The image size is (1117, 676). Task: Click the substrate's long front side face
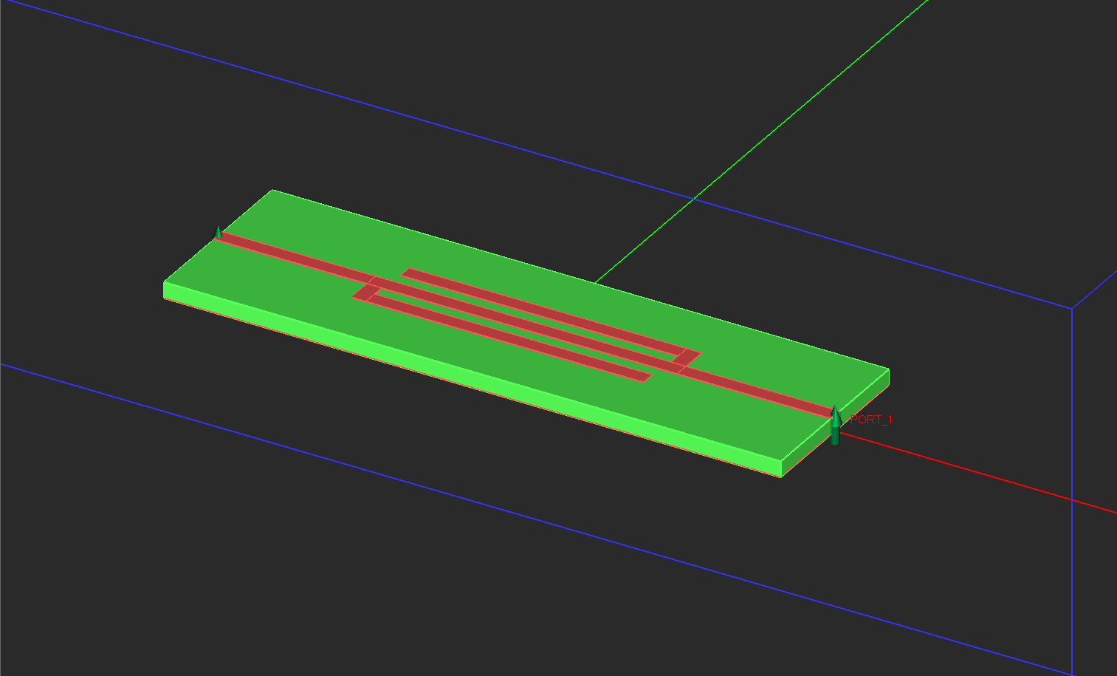pos(472,380)
